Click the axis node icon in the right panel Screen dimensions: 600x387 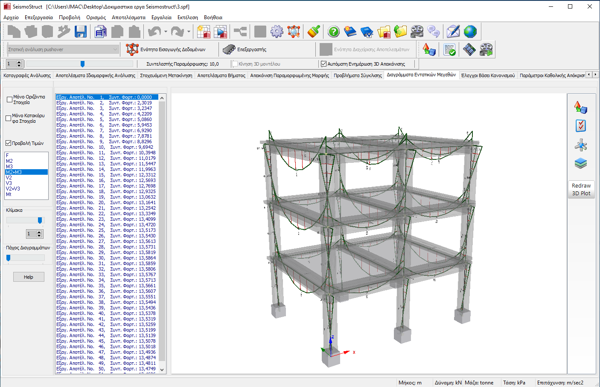click(580, 145)
